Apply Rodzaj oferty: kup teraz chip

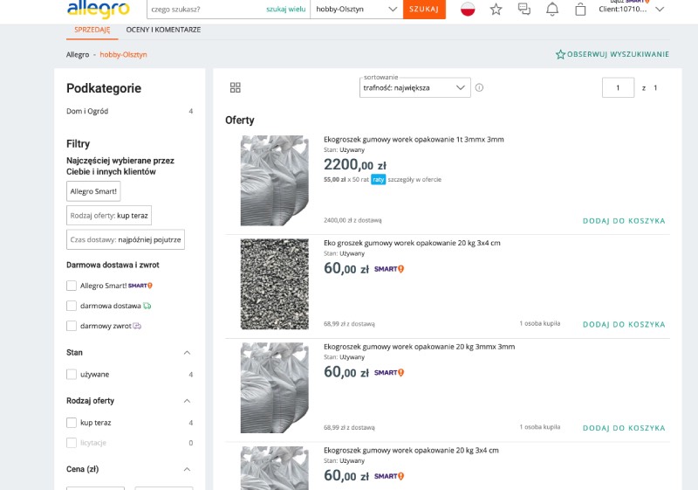109,216
